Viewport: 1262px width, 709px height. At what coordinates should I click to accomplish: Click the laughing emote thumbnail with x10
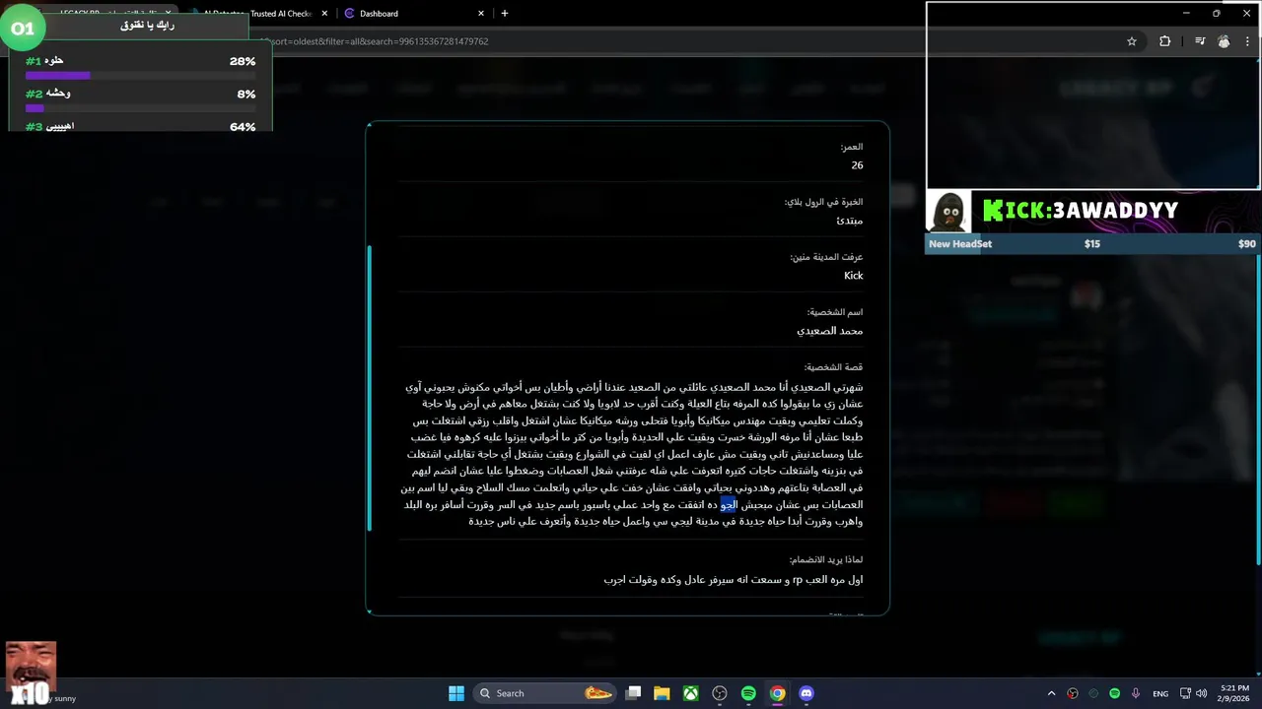tap(30, 674)
